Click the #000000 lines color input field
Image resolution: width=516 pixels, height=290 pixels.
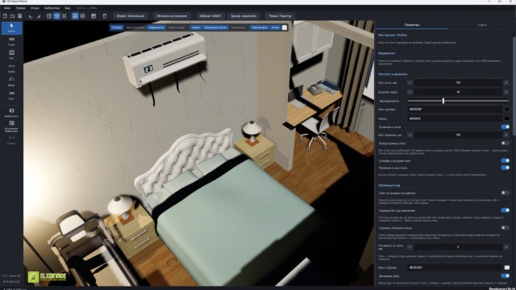click(x=455, y=118)
